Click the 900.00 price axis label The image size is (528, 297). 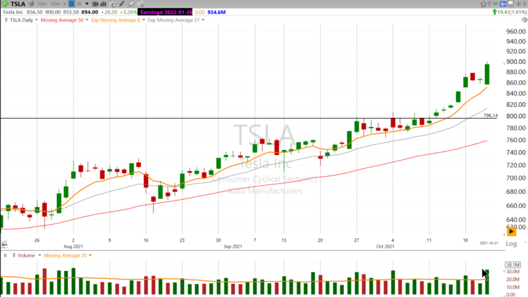[x=516, y=62]
